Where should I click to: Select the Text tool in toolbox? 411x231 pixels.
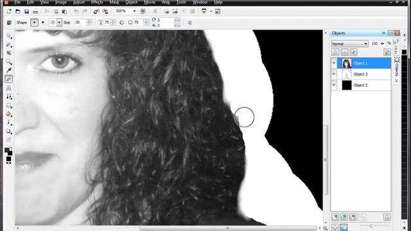click(9, 88)
